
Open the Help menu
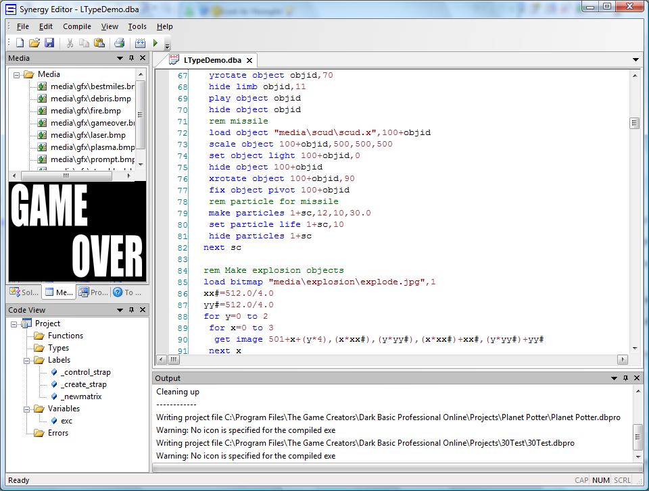point(165,26)
